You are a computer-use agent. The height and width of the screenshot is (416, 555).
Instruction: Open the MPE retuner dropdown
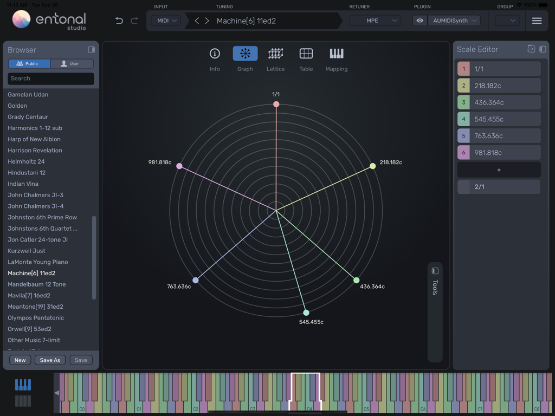375,20
